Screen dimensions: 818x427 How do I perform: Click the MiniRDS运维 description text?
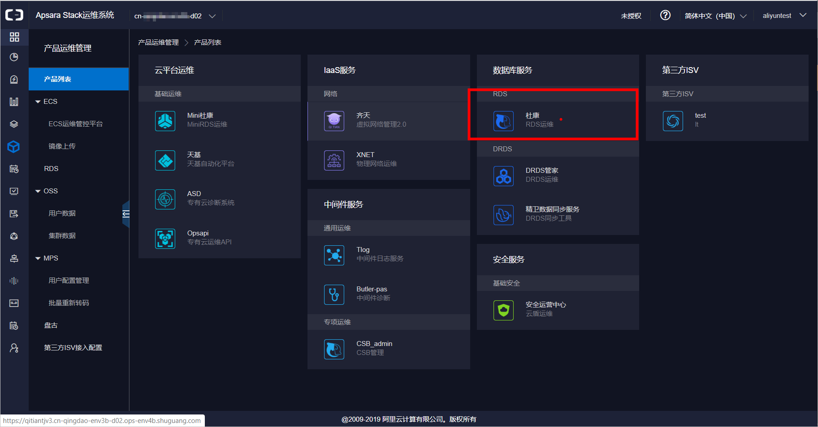(x=207, y=124)
